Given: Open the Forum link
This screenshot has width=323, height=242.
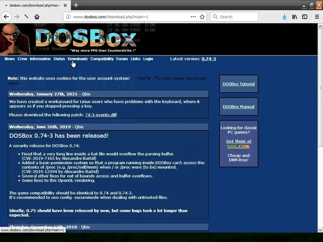Looking at the screenshot, I should 122,59.
